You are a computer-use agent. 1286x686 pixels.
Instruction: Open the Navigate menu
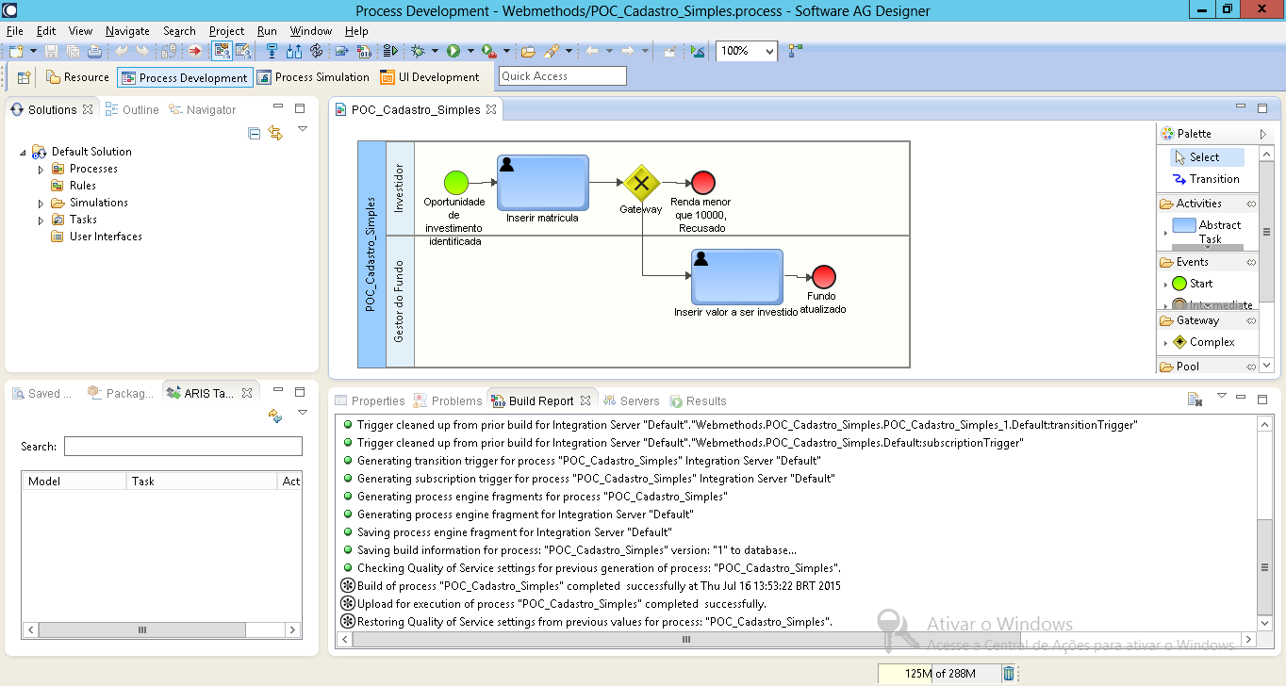(127, 30)
